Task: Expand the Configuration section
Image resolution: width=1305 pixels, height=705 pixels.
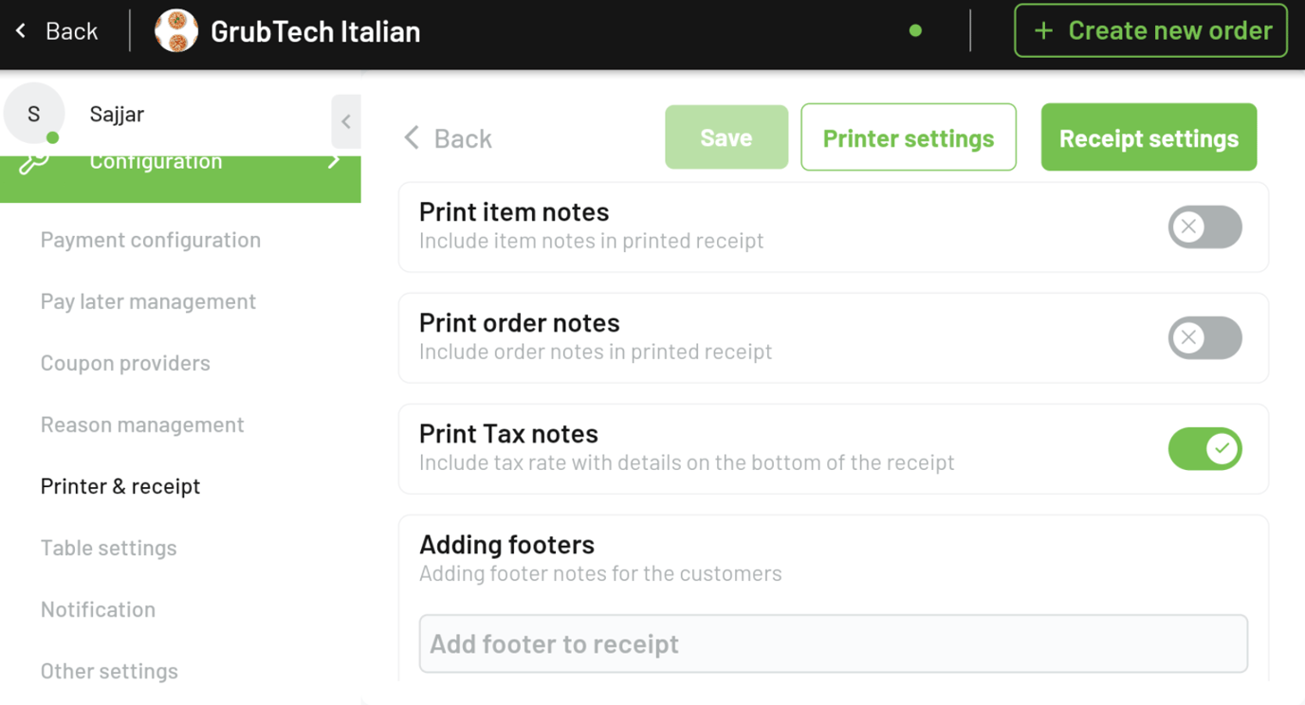Action: [x=180, y=161]
